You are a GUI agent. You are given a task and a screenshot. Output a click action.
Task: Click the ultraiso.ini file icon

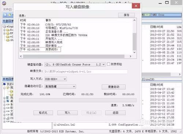pyautogui.click(x=55, y=125)
